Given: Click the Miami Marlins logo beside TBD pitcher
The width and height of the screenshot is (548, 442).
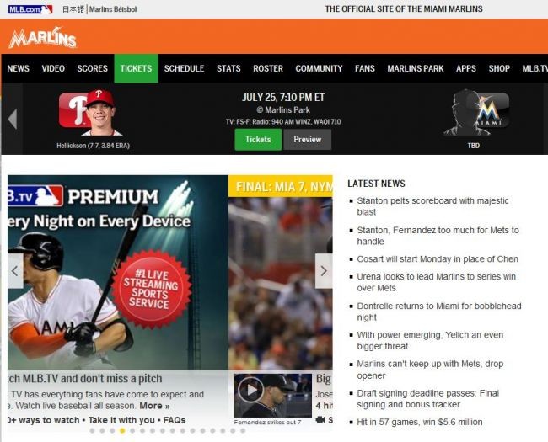Looking at the screenshot, I should click(492, 110).
